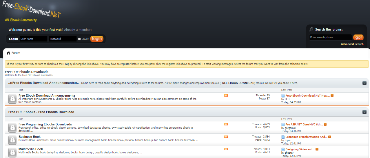Open Free-Ebook-Download.NeT New last post thread

[308, 95]
